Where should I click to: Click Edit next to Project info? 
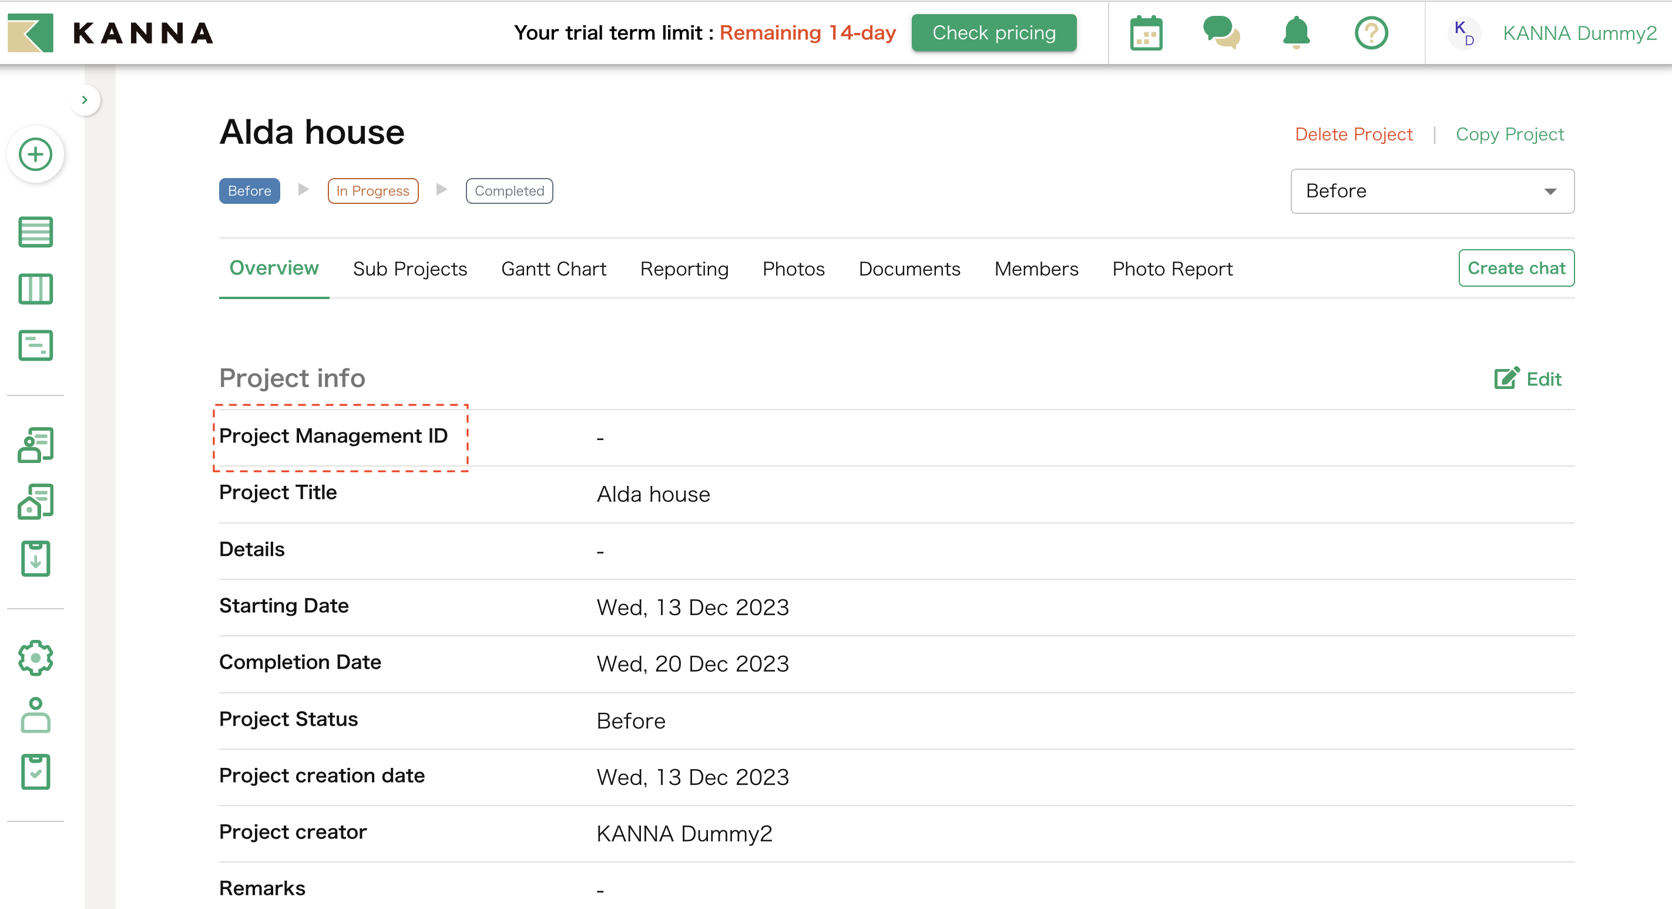[1529, 378]
